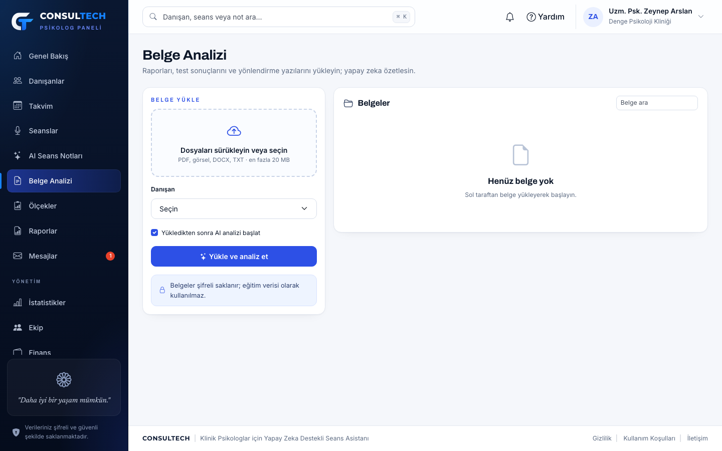Image resolution: width=722 pixels, height=451 pixels.
Task: Click the AI Seans Notları sparkle icon
Action: 18,156
